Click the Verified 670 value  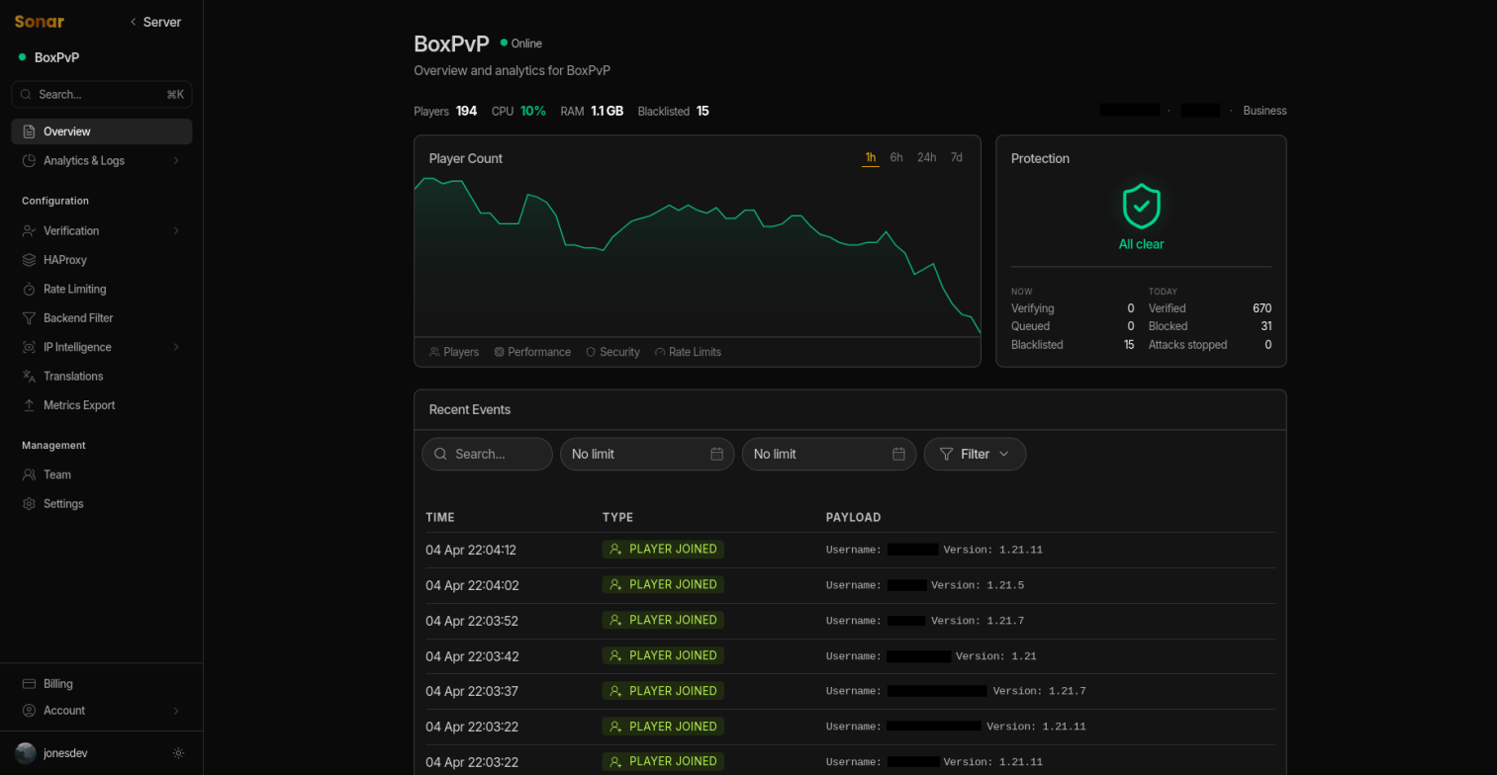pos(1262,308)
